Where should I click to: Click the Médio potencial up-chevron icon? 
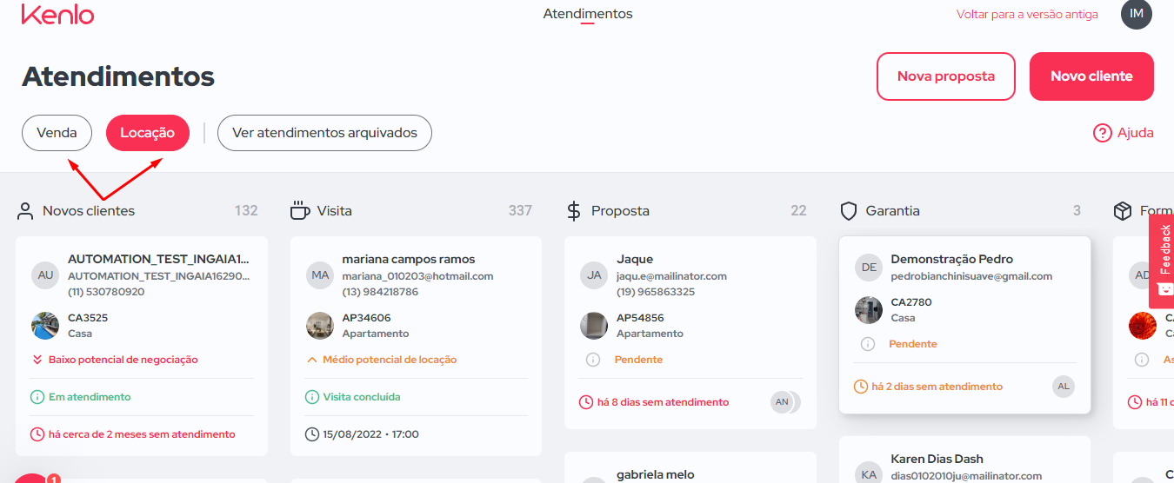pos(312,360)
